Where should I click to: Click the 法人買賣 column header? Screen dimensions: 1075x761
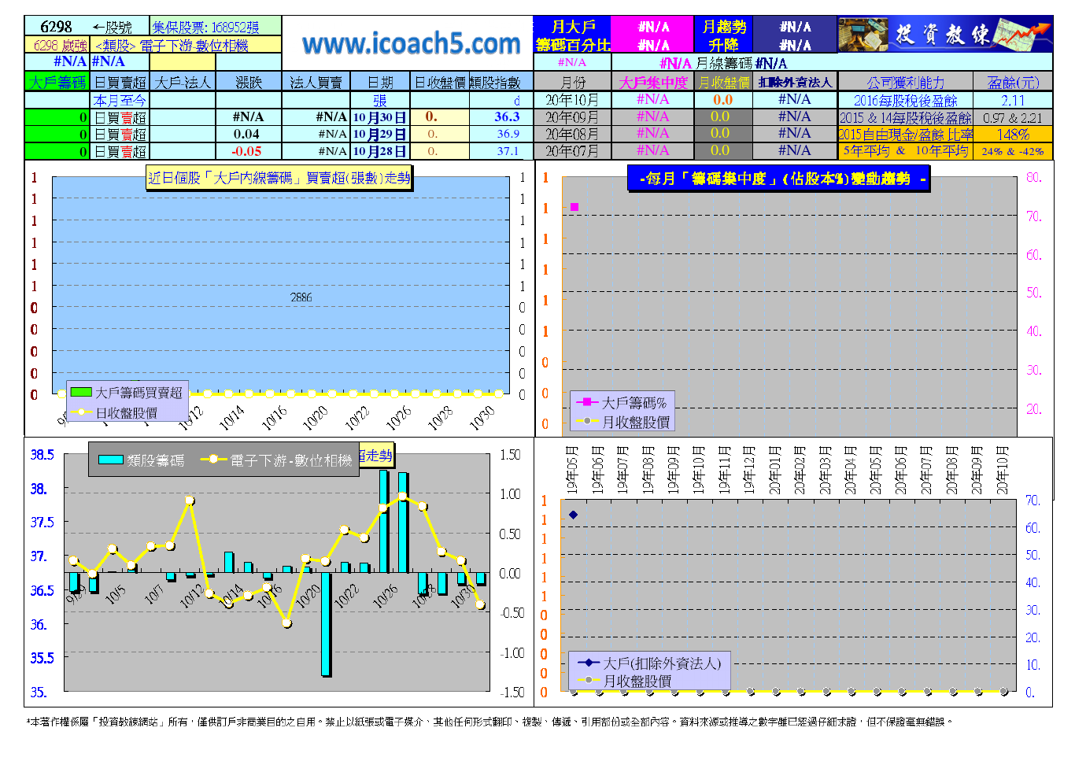pyautogui.click(x=316, y=82)
